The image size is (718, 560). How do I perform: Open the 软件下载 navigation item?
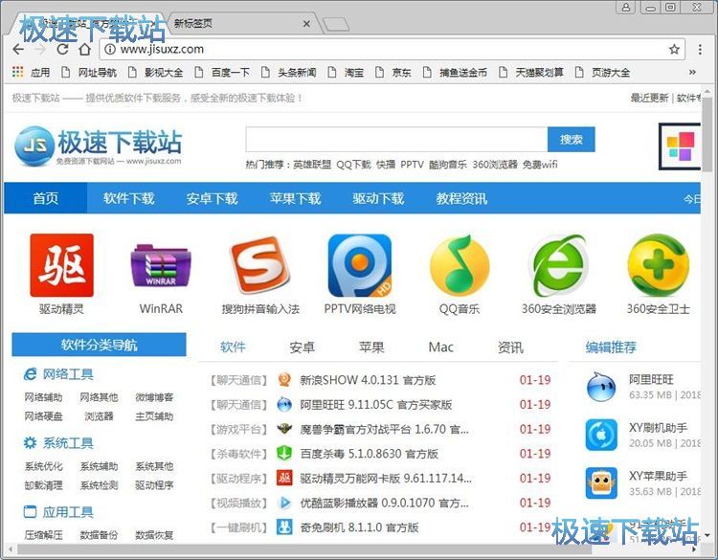pos(128,198)
